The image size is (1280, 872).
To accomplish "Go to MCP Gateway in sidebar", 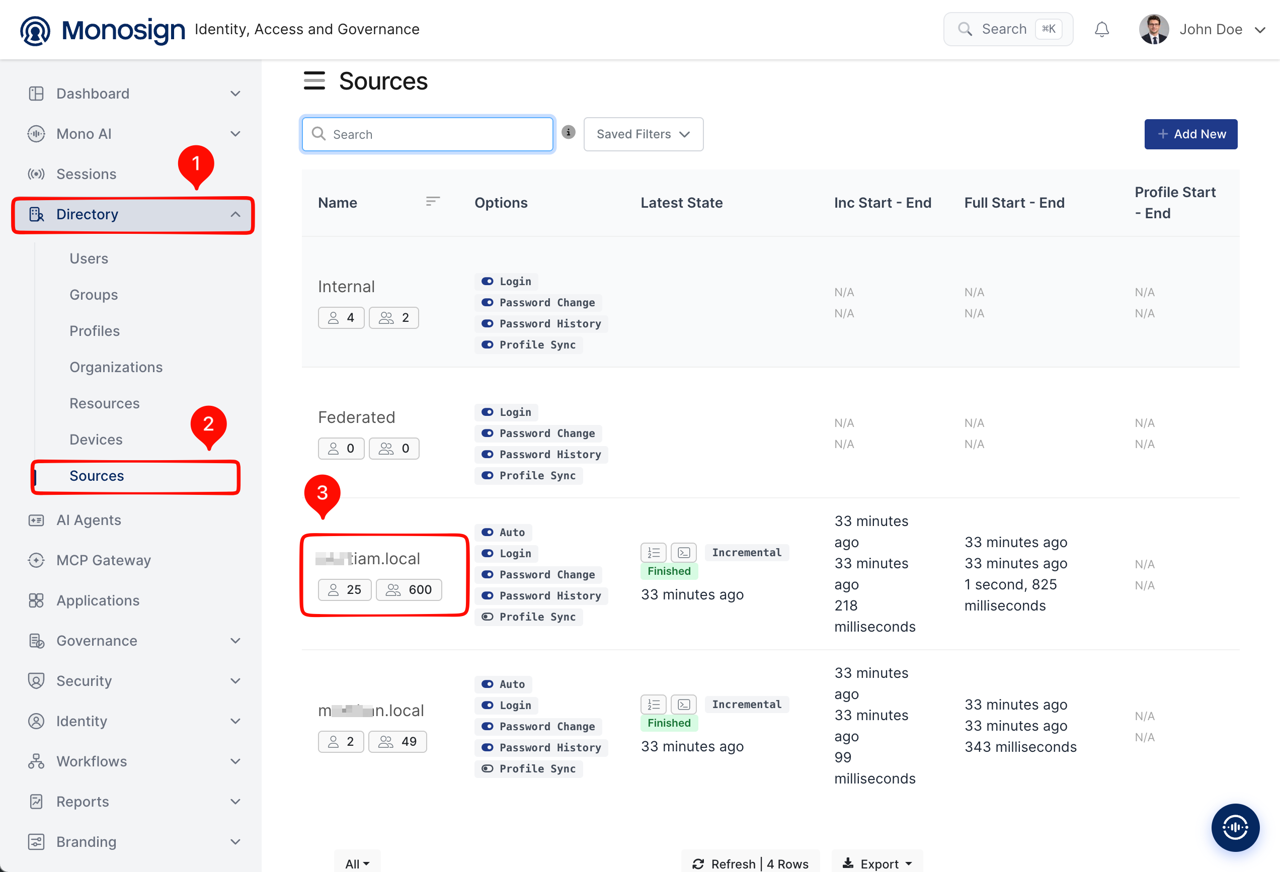I will [104, 560].
